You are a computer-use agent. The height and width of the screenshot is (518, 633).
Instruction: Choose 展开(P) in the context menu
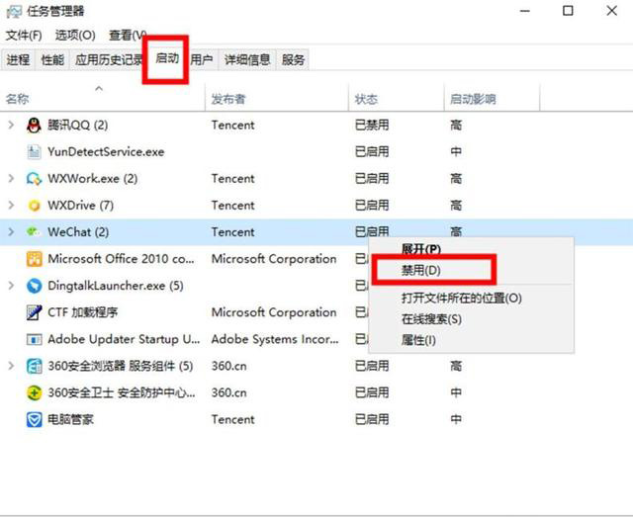click(x=420, y=249)
